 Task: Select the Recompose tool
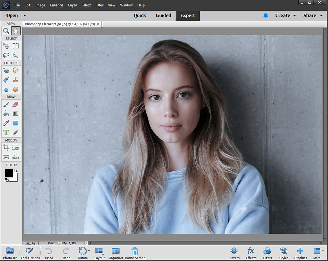click(16, 147)
